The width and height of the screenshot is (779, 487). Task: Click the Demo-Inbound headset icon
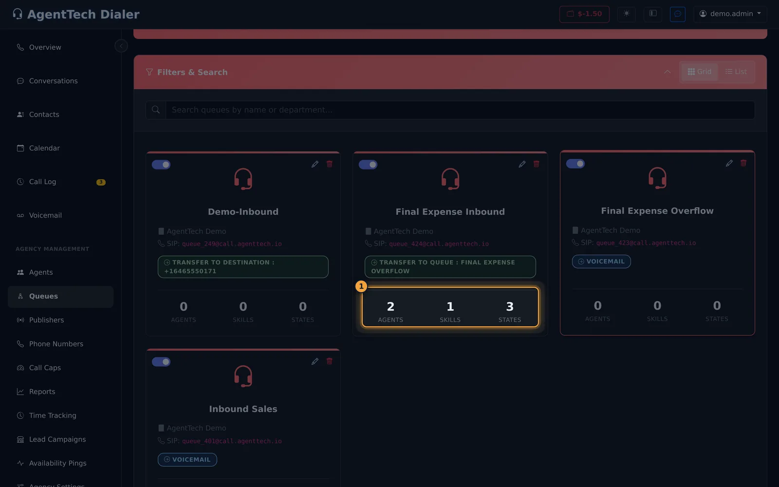click(x=243, y=179)
